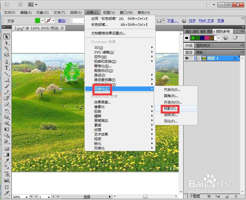Select the Blob Brush tool
246x200 pixels.
[x=7, y=98]
